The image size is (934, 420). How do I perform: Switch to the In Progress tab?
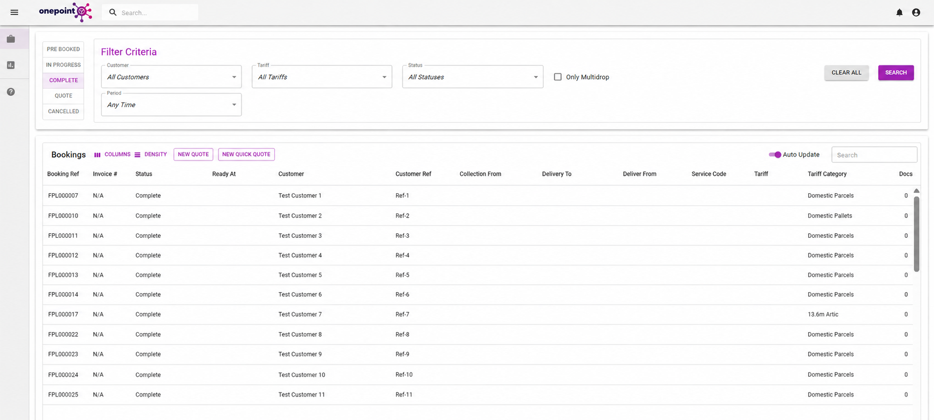pos(63,65)
